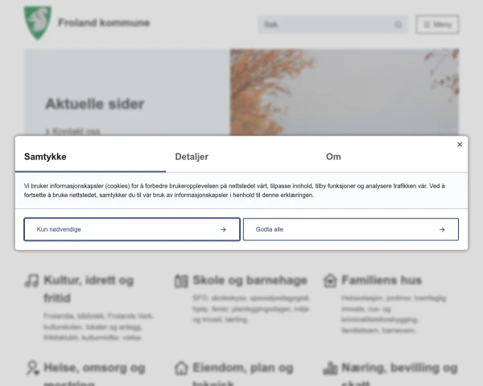Focus the Søk search field
483x386 pixels.
coord(332,24)
